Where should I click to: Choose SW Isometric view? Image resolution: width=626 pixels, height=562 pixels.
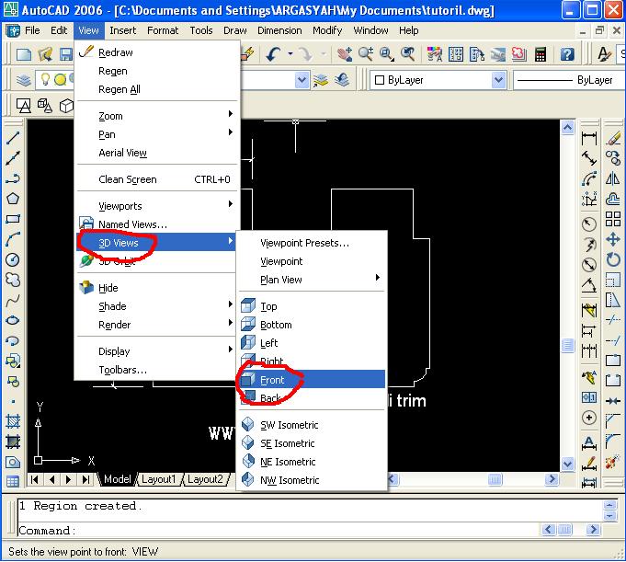tap(312, 425)
